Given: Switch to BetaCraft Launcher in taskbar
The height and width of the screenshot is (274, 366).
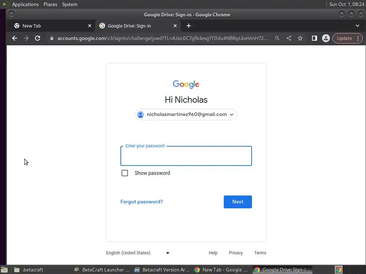Looking at the screenshot, I should click(x=102, y=270).
